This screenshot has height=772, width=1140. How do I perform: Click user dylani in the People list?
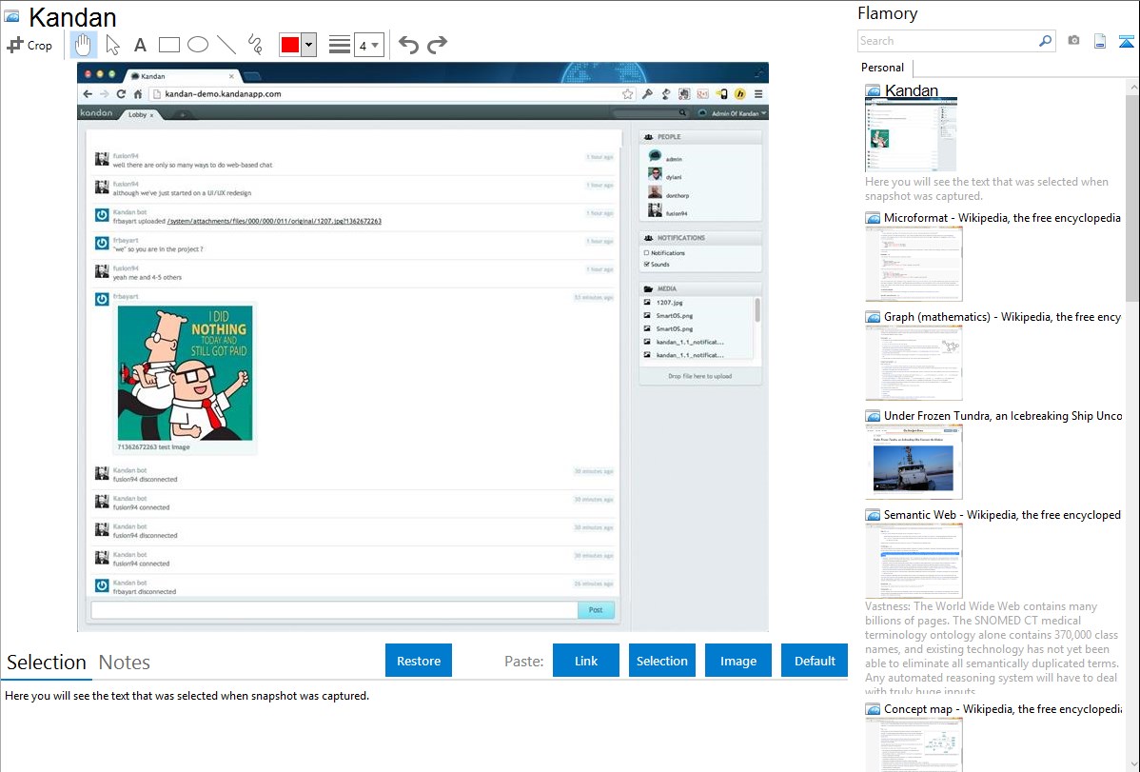(674, 178)
